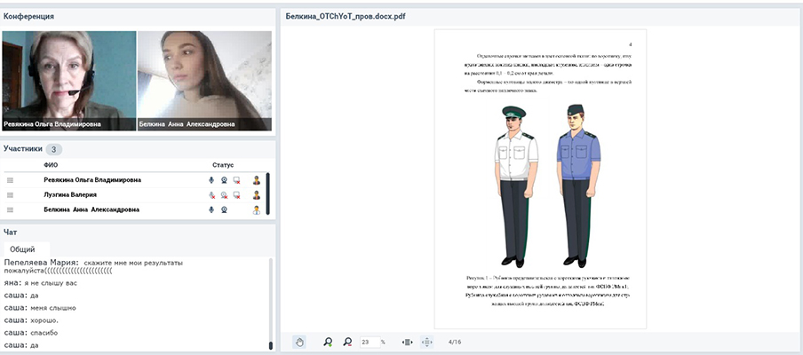Enable microphone for Лузгина Валерия
The image size is (803, 355).
(x=211, y=195)
